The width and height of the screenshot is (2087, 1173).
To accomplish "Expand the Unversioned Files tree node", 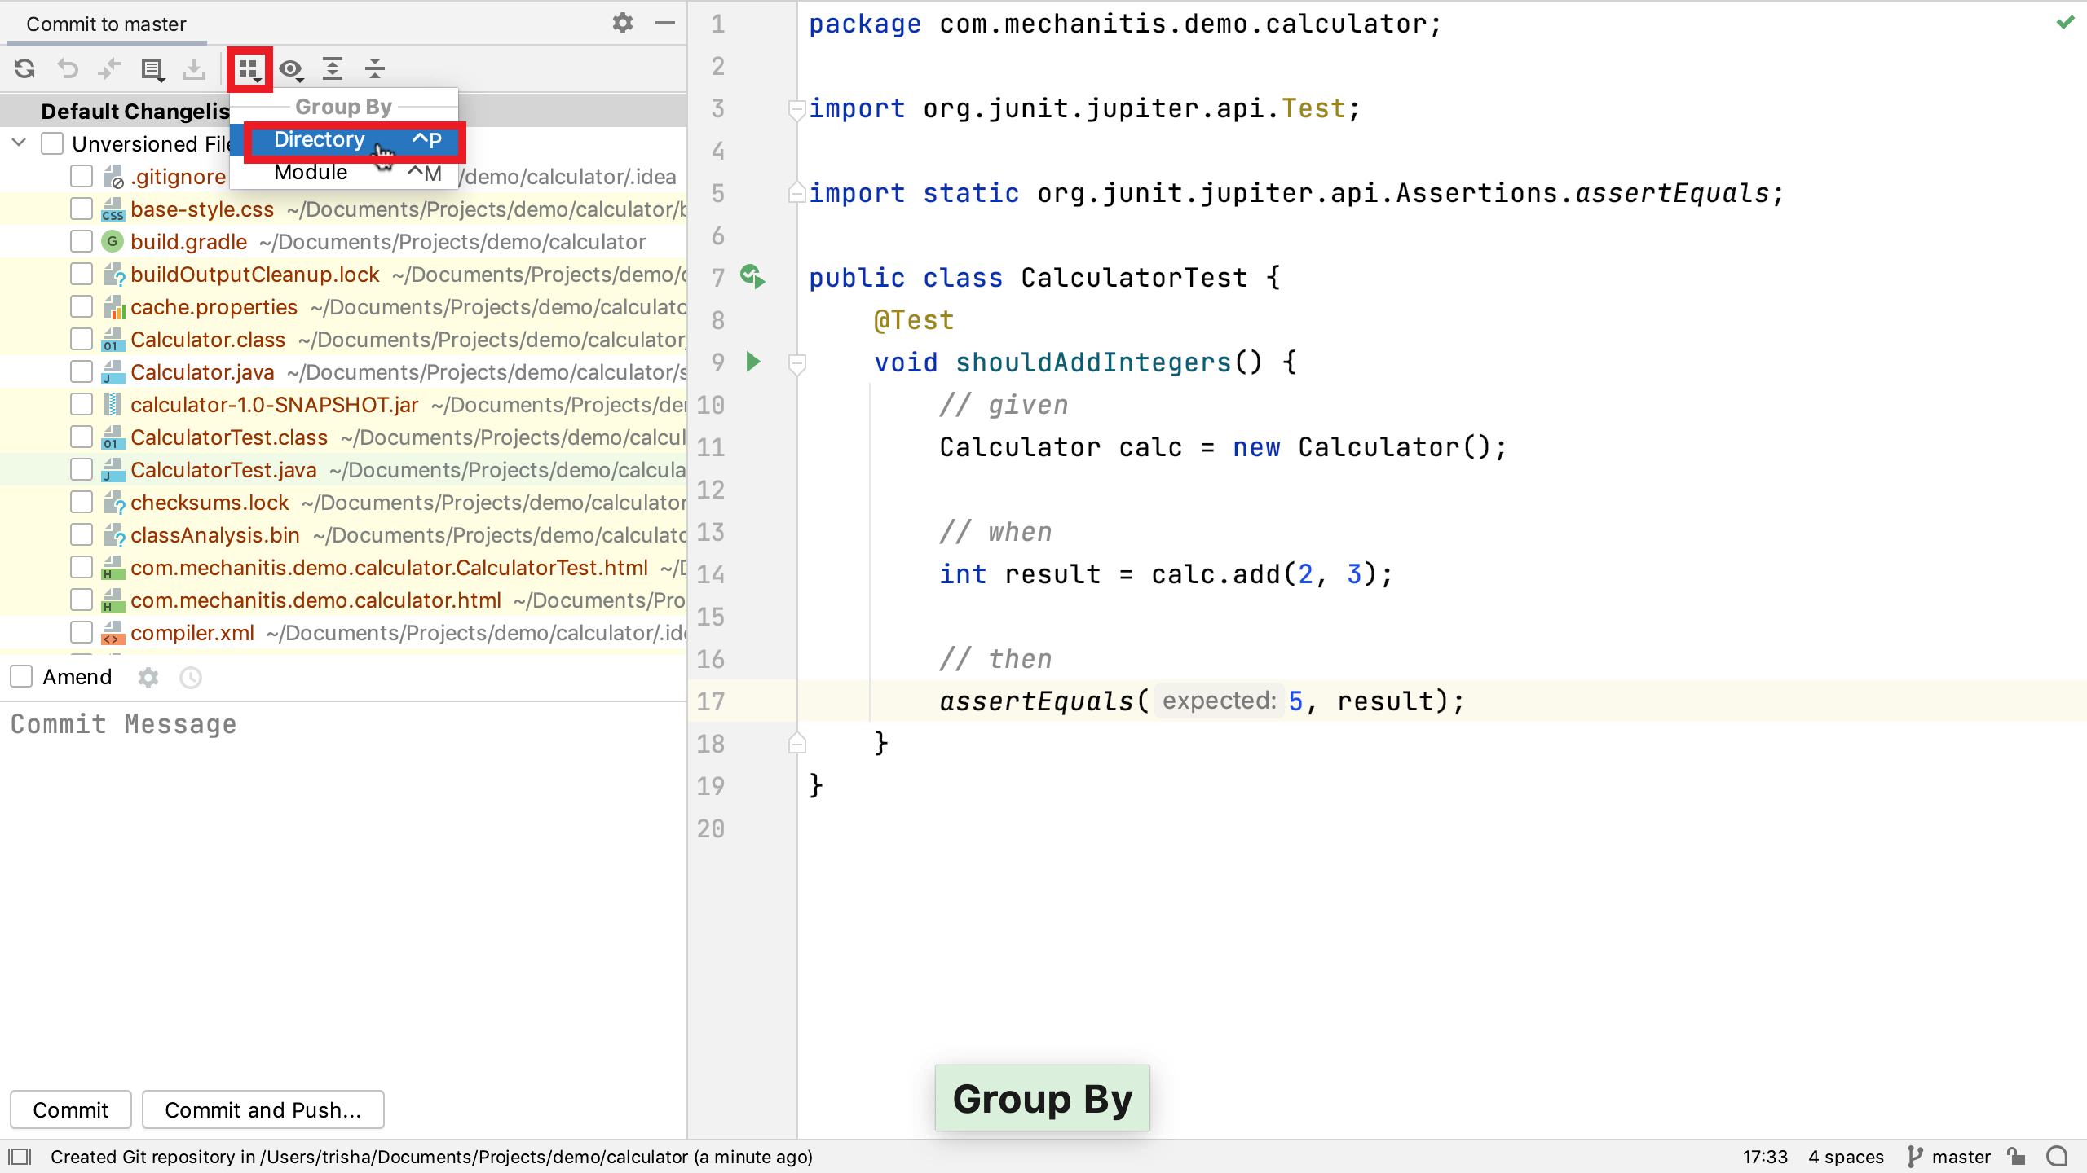I will pos(17,142).
